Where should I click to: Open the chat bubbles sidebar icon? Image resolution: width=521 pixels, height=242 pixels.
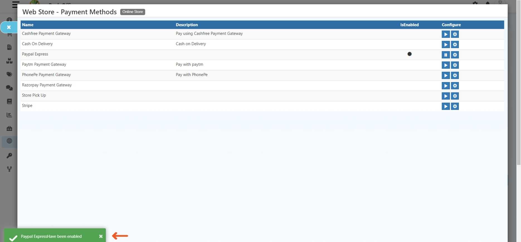(x=9, y=88)
